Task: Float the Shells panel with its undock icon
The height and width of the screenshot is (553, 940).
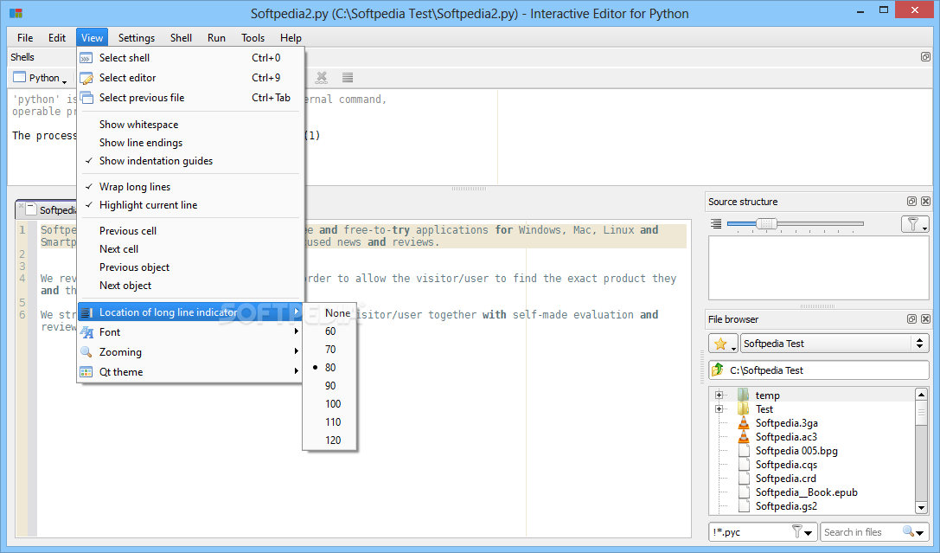Action: [925, 57]
